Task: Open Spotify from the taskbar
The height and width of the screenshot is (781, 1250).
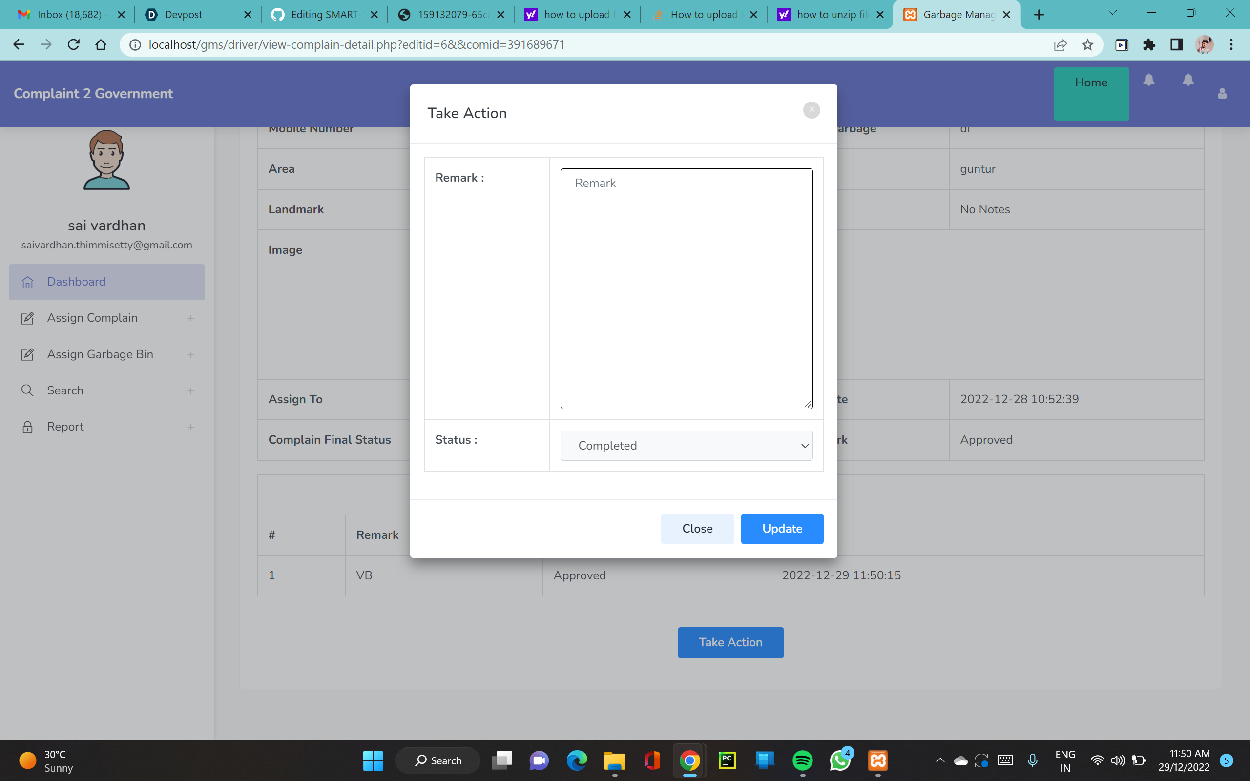Action: pos(802,760)
